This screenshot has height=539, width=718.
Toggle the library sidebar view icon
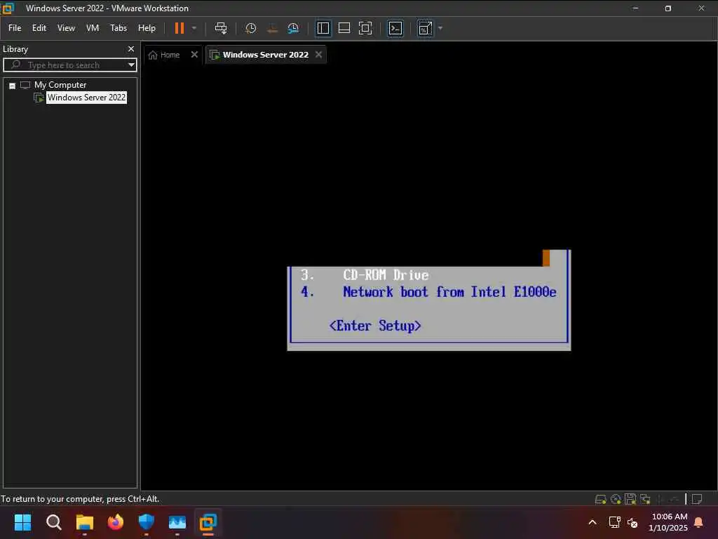(323, 28)
